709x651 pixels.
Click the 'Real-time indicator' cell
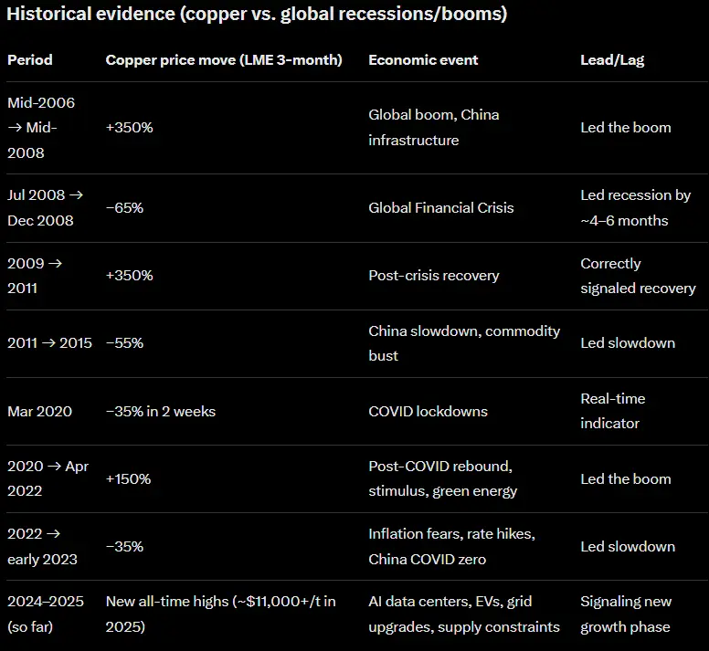[613, 411]
